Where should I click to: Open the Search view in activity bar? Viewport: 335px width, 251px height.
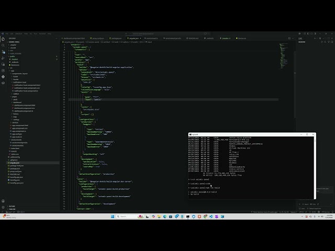[3, 45]
